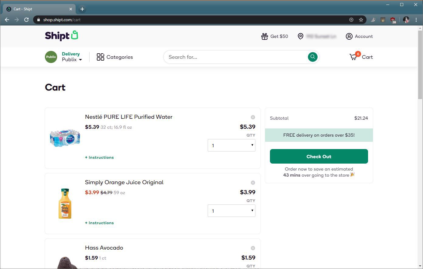Viewport: 423px width, 269px height.
Task: Open the red extension with 20 badge
Action: 393,20
